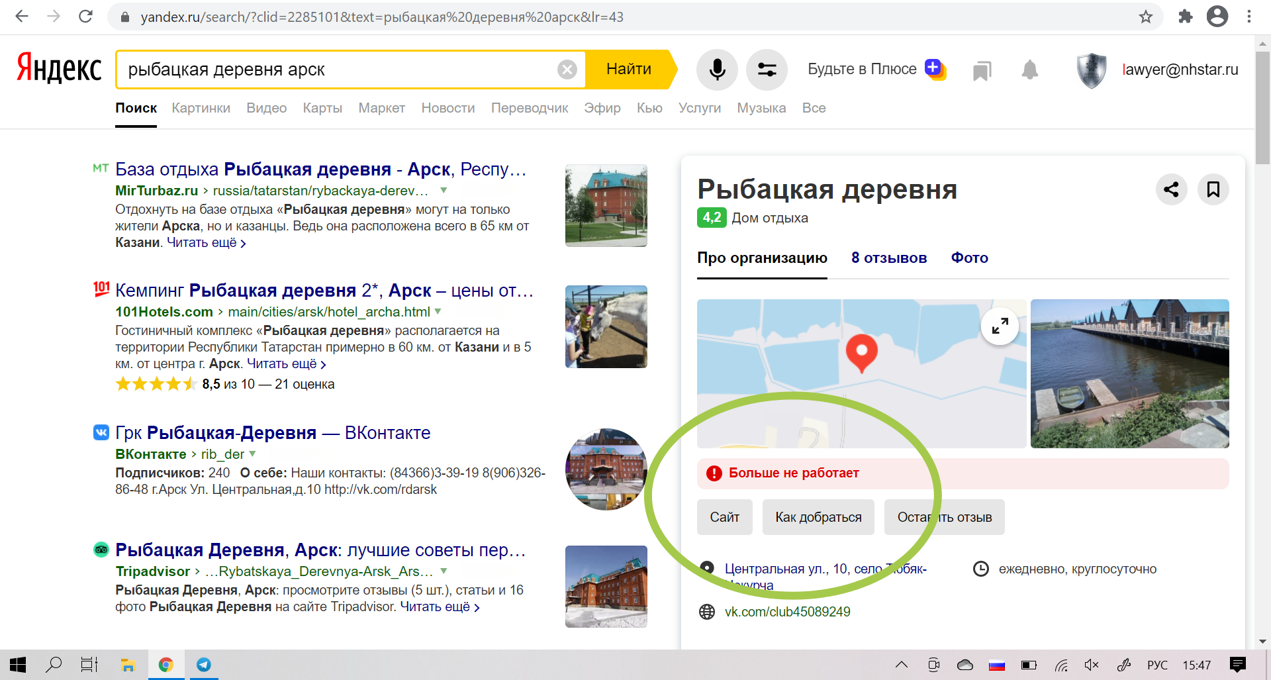The image size is (1271, 680).
Task: Click the Как добраться button
Action: 818,517
